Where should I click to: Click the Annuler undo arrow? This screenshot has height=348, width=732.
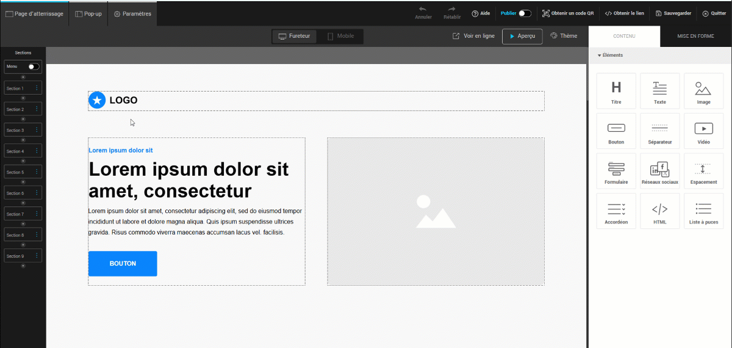(x=423, y=10)
